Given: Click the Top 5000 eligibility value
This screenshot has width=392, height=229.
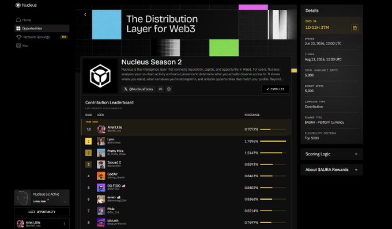Looking at the screenshot, I should (312, 138).
